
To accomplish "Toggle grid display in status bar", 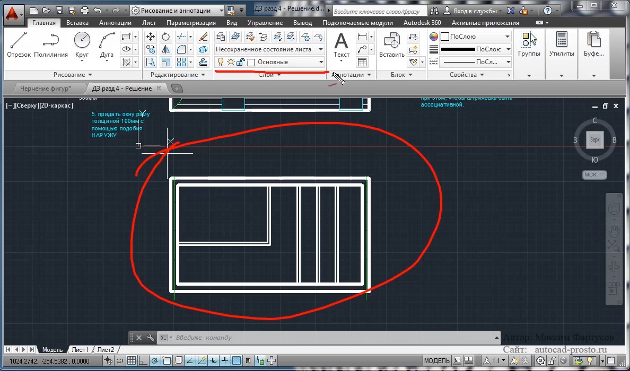I will [131, 361].
